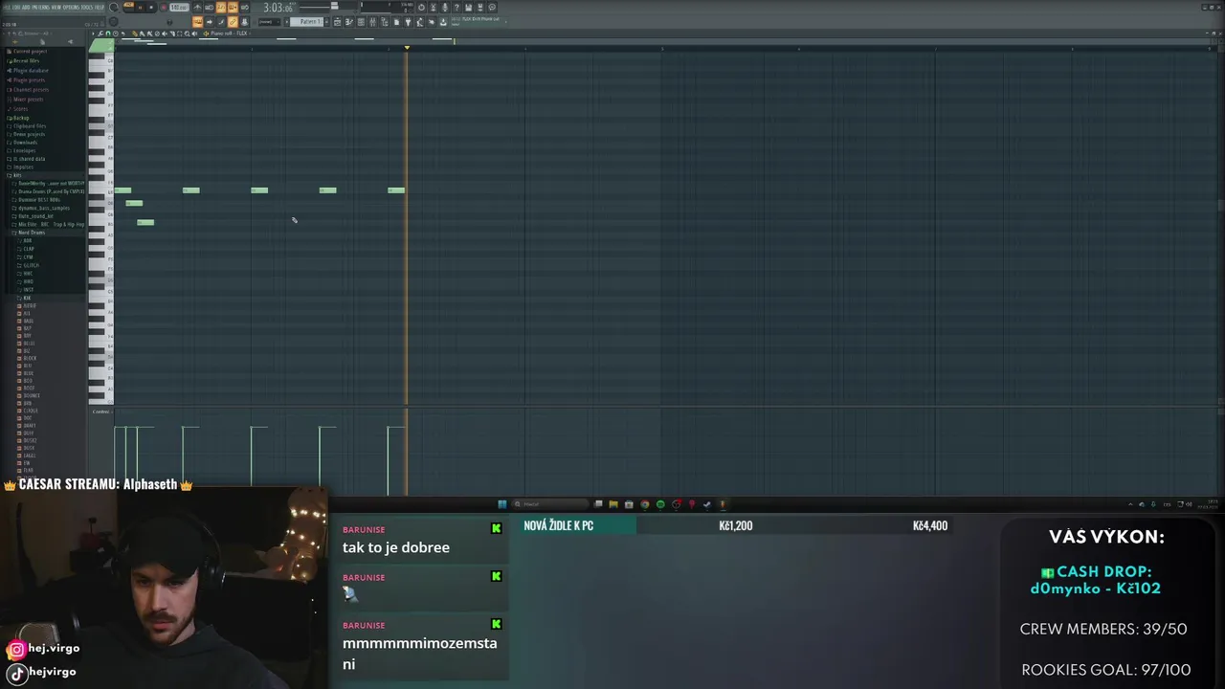Expand the Channel presets folder
This screenshot has width=1225, height=689.
point(31,89)
